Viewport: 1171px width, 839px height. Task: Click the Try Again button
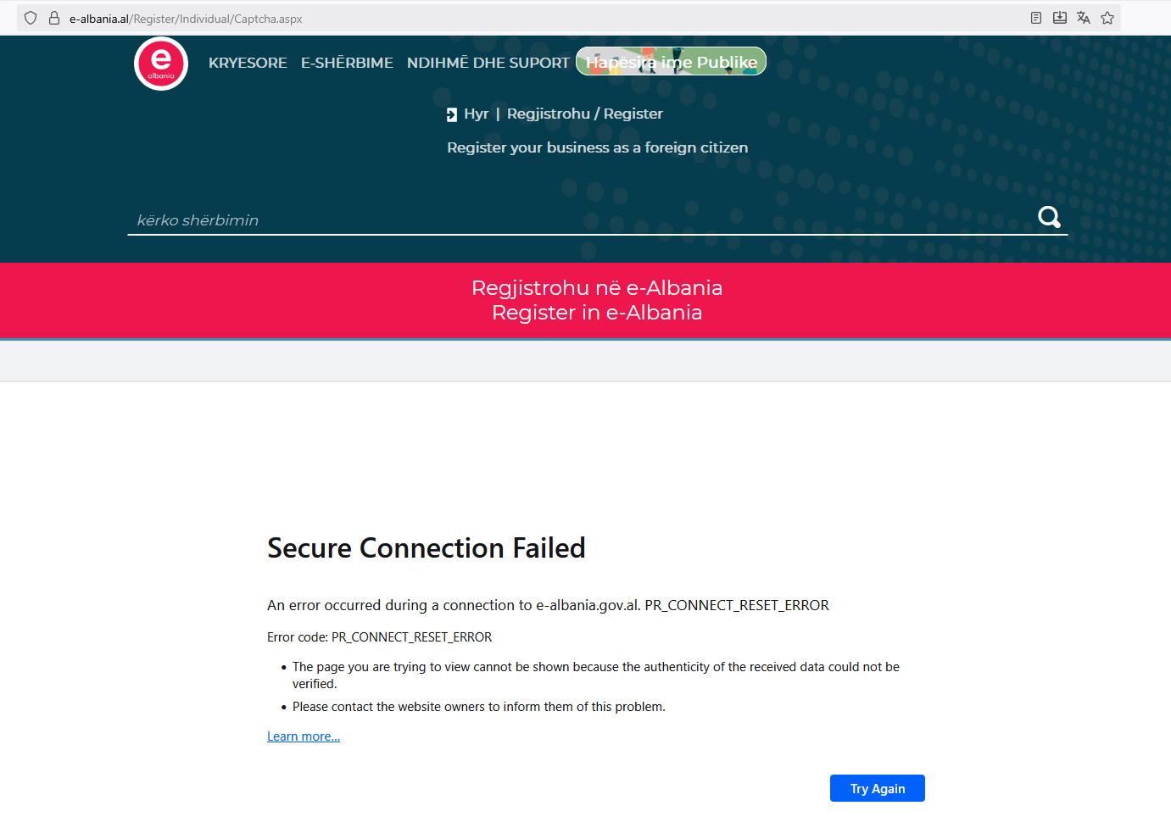click(x=877, y=788)
